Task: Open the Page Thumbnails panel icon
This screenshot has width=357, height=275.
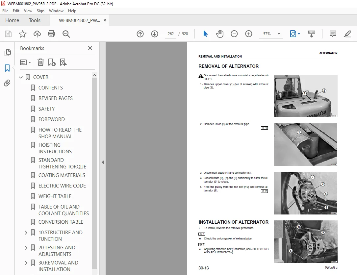Action: (x=7, y=53)
